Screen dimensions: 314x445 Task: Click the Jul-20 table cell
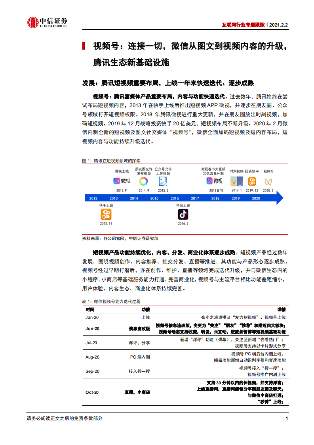tap(91, 343)
